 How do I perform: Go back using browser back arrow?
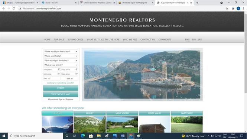pyautogui.click(x=3, y=9)
